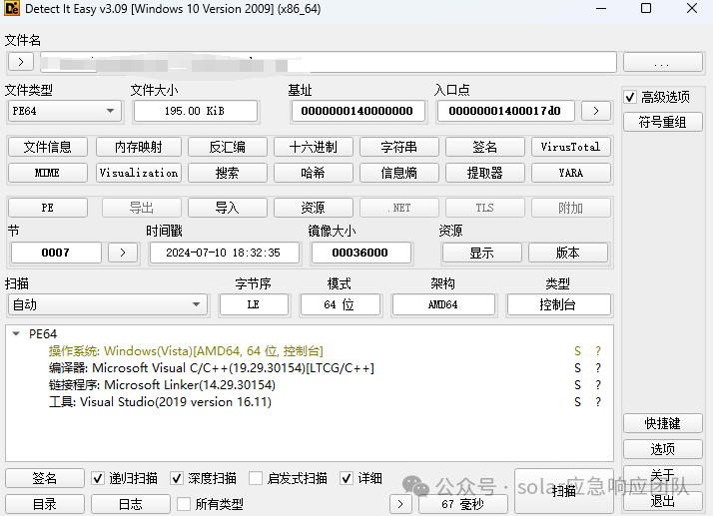This screenshot has height=516, width=713.
Task: Click the 入口点 value 00000001400017d0
Action: pyautogui.click(x=505, y=111)
